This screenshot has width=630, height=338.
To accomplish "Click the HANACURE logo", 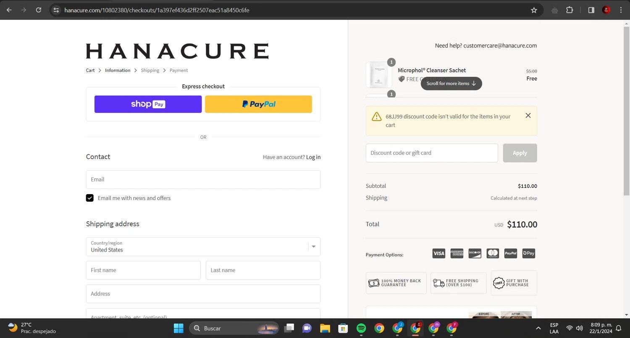I will tap(177, 51).
